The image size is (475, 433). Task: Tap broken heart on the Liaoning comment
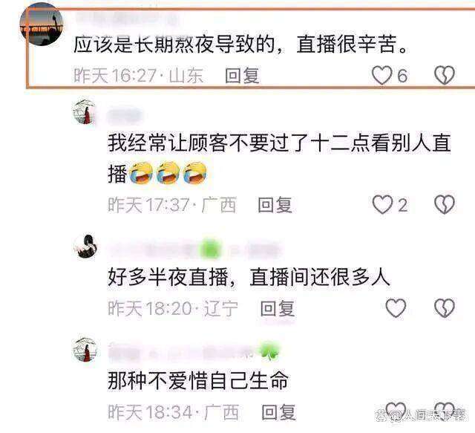click(x=445, y=308)
